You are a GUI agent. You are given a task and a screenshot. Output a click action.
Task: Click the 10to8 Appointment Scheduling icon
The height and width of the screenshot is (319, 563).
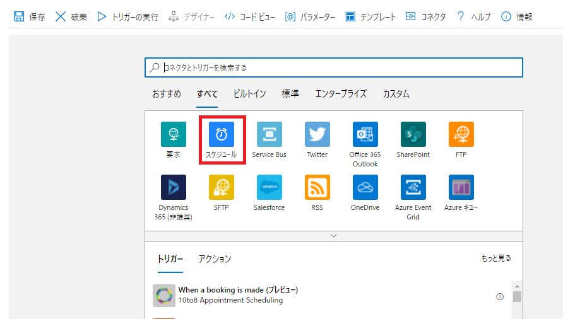click(x=164, y=296)
